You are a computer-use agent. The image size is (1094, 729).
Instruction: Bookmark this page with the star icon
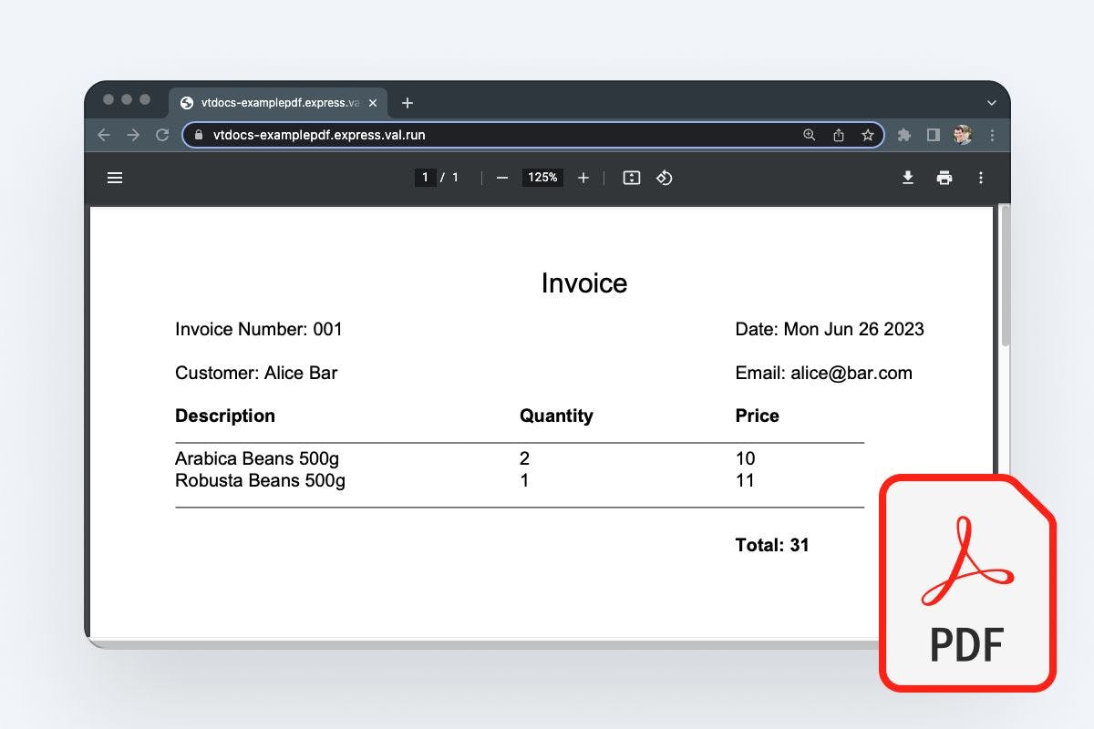pos(867,135)
